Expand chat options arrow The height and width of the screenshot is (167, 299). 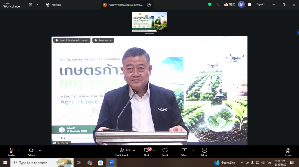click(154, 150)
